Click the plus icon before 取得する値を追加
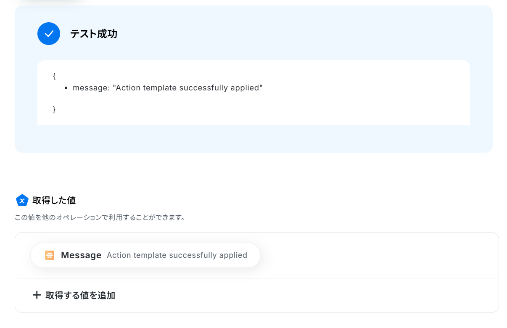Image resolution: width=507 pixels, height=328 pixels. tap(37, 295)
